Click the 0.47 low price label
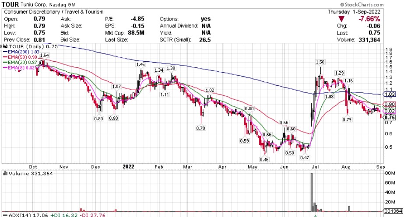The image size is (404, 217). pyautogui.click(x=305, y=157)
